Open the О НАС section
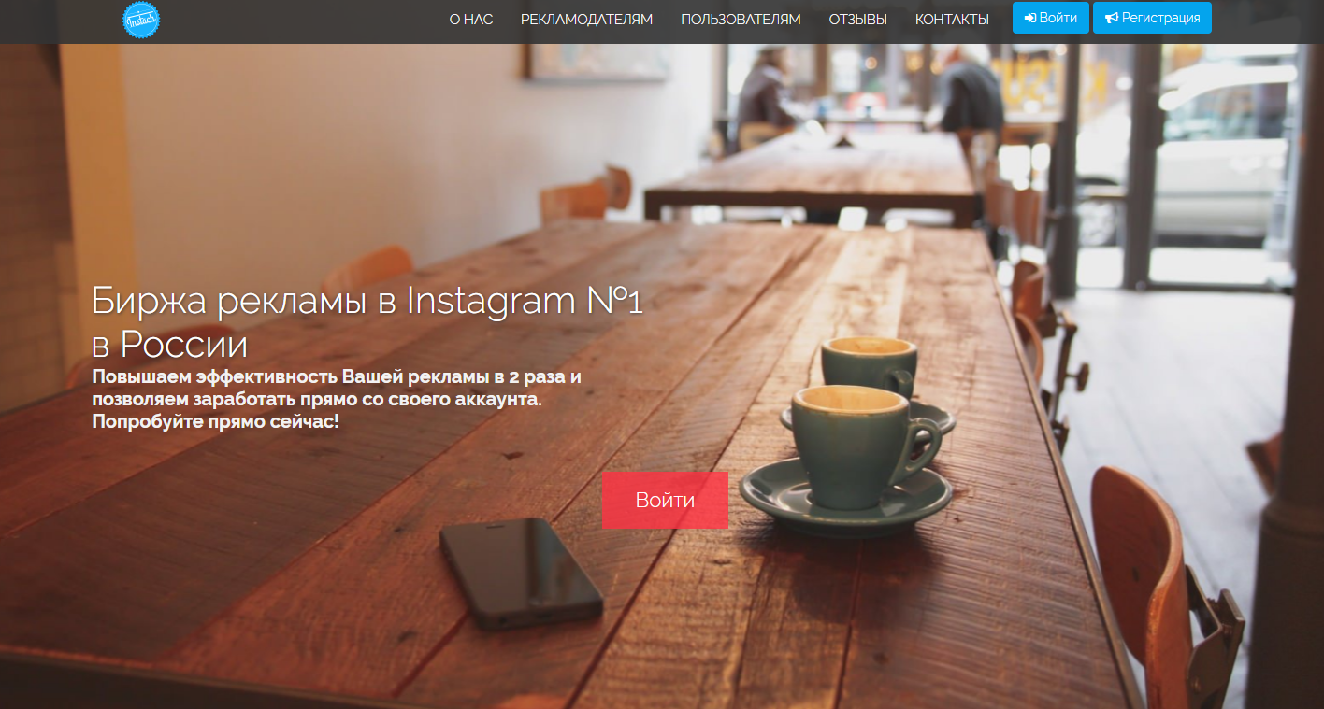The width and height of the screenshot is (1324, 709). (x=471, y=19)
